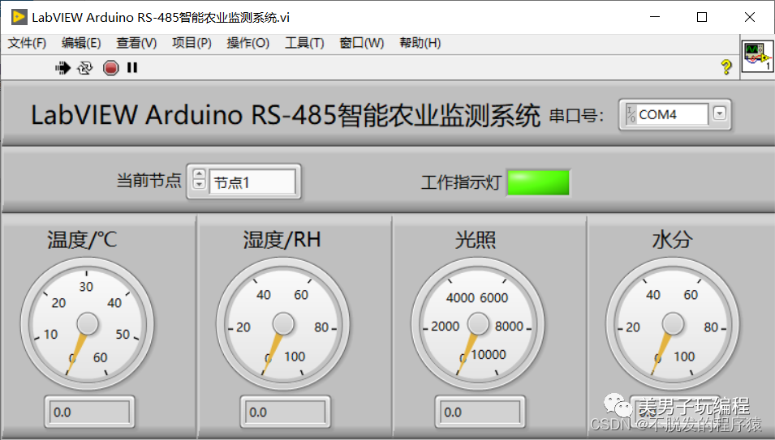
Task: Open the 窗口(W) menu
Action: [362, 43]
